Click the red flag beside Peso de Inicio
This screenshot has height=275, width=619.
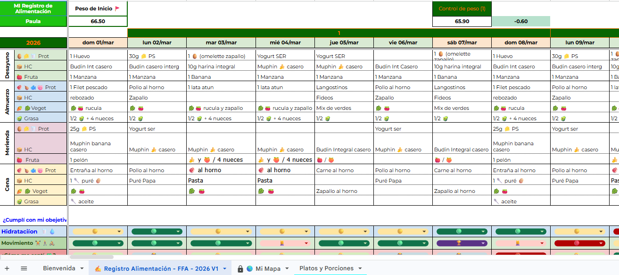coord(117,8)
